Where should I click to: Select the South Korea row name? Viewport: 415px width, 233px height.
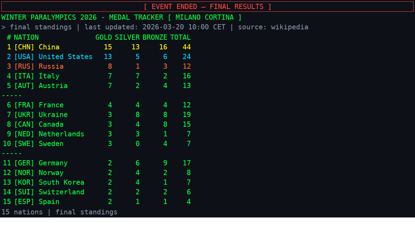61,182
